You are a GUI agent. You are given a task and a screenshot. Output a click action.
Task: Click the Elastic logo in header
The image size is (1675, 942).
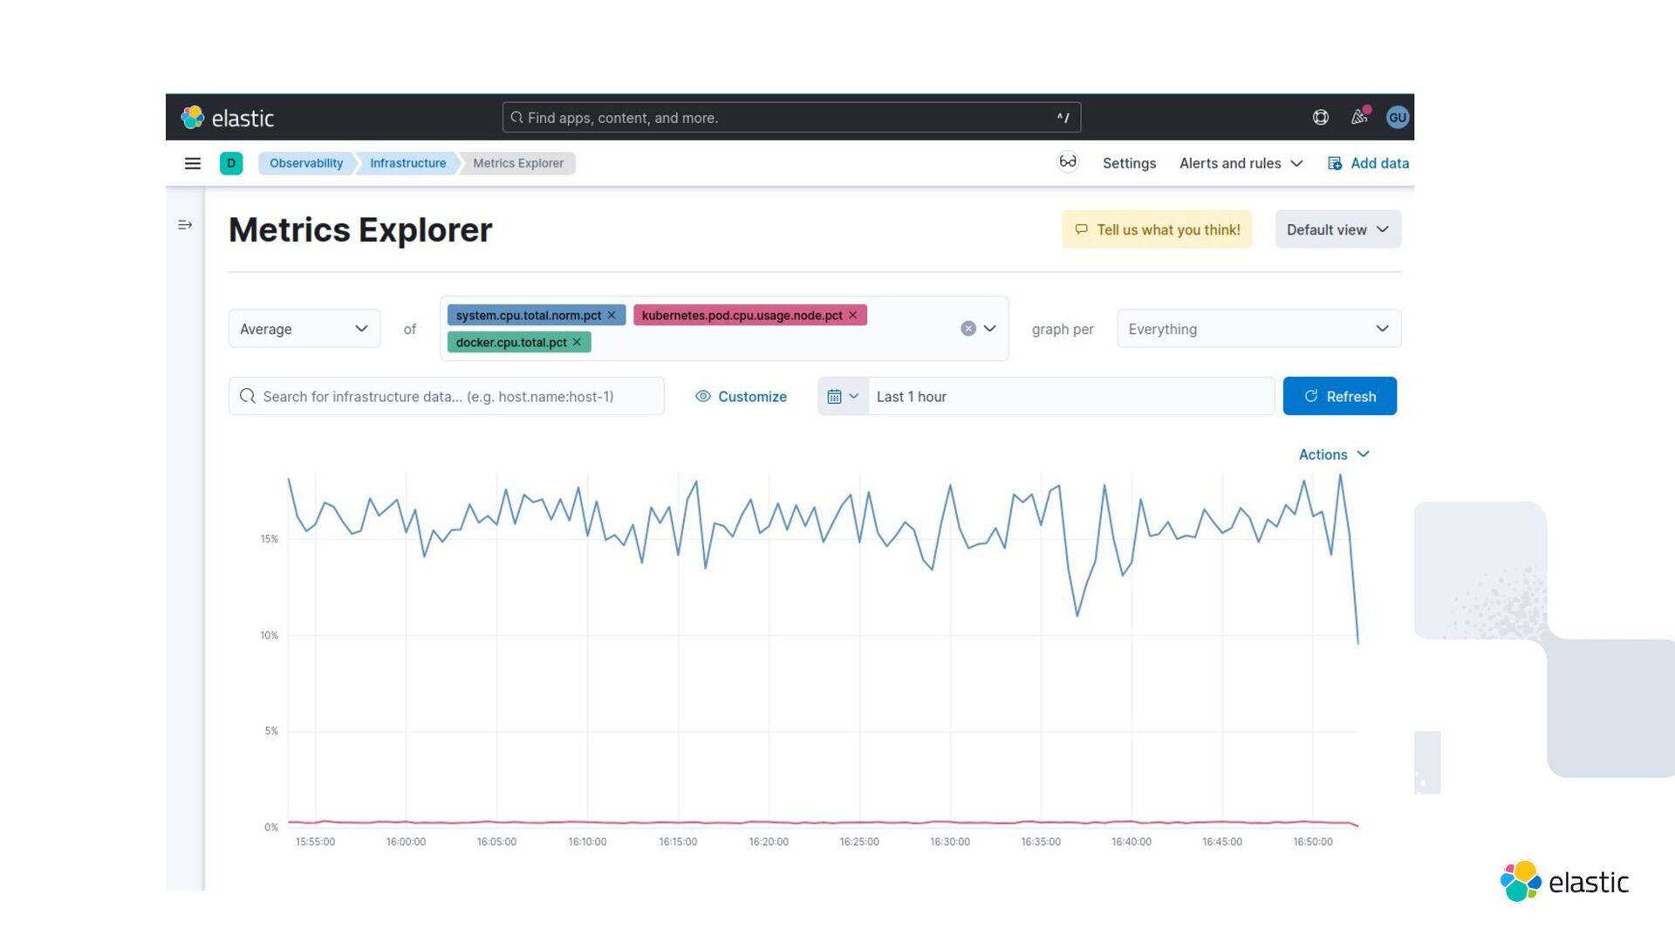[228, 118]
